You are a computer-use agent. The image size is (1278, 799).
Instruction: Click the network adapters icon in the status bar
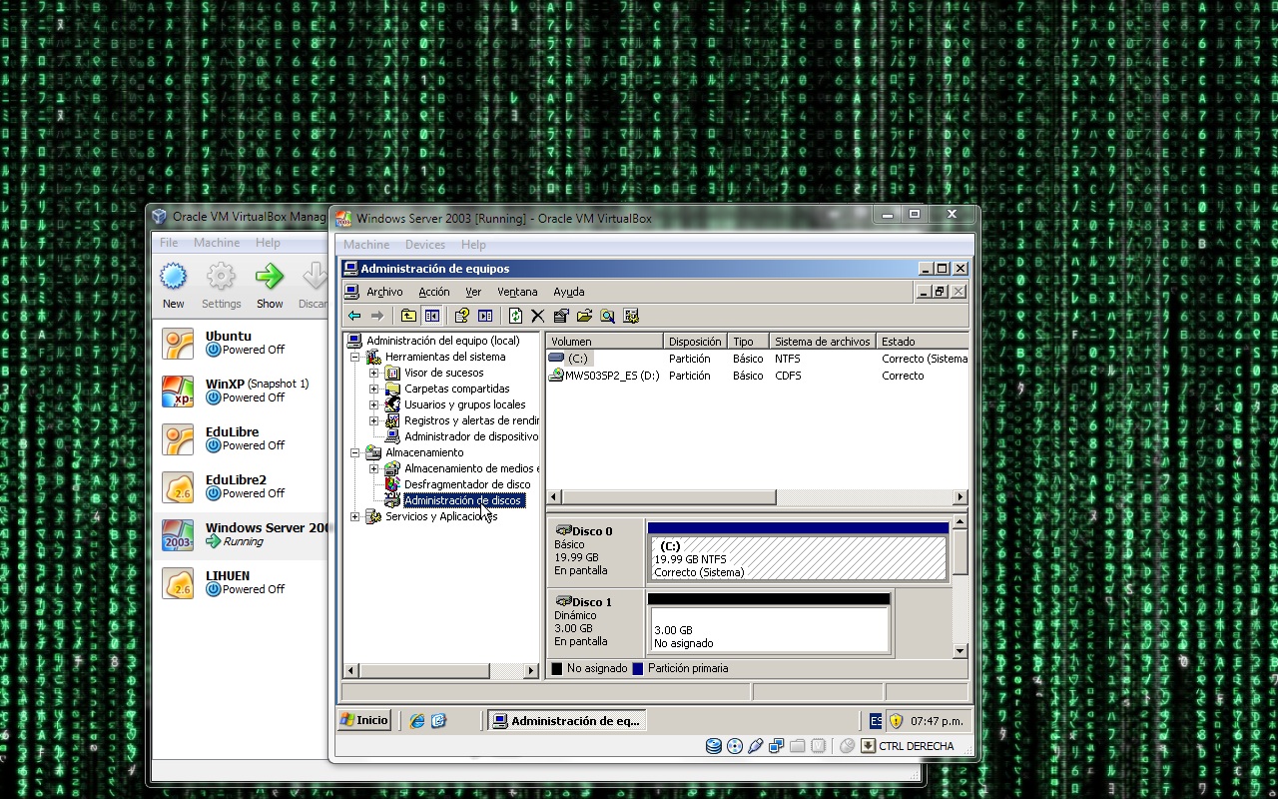(777, 746)
